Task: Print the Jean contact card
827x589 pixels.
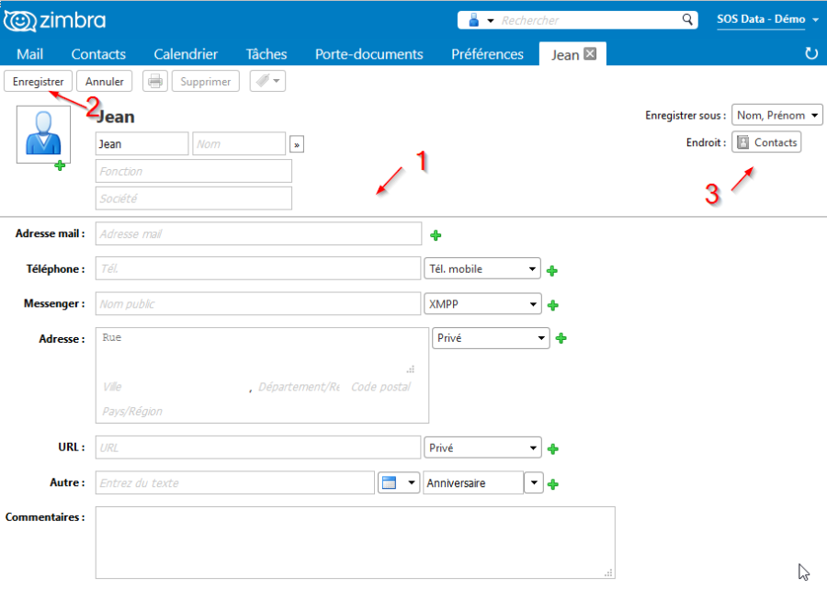Action: (154, 81)
